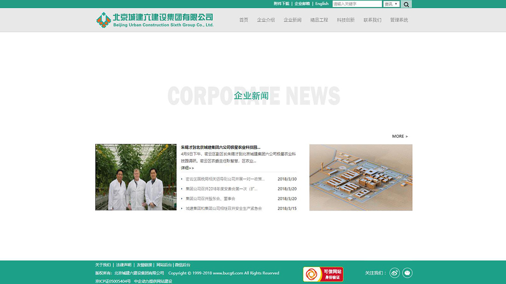Open the 法律声明 footer link
The width and height of the screenshot is (506, 284).
124,265
